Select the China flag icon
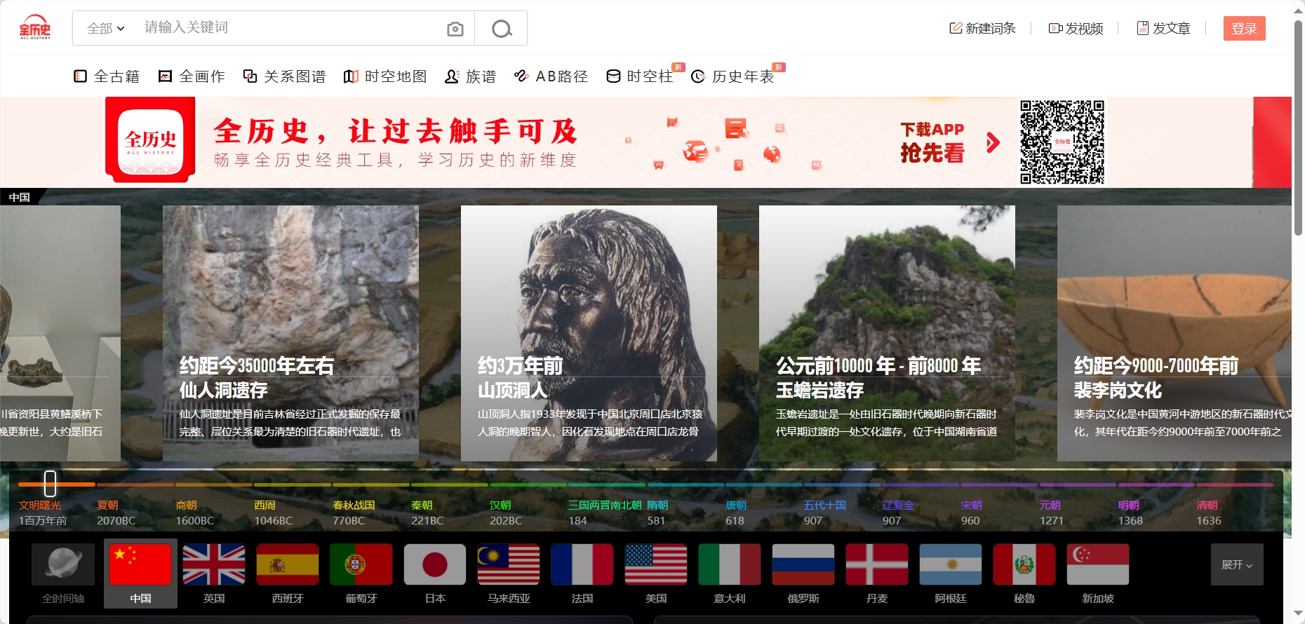This screenshot has width=1305, height=624. click(x=140, y=564)
